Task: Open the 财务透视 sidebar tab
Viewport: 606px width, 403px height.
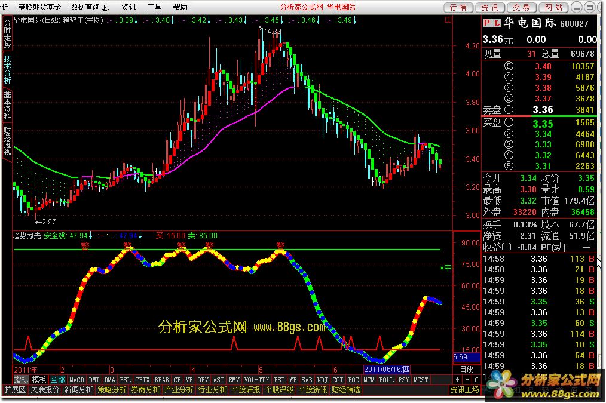Action: point(7,141)
